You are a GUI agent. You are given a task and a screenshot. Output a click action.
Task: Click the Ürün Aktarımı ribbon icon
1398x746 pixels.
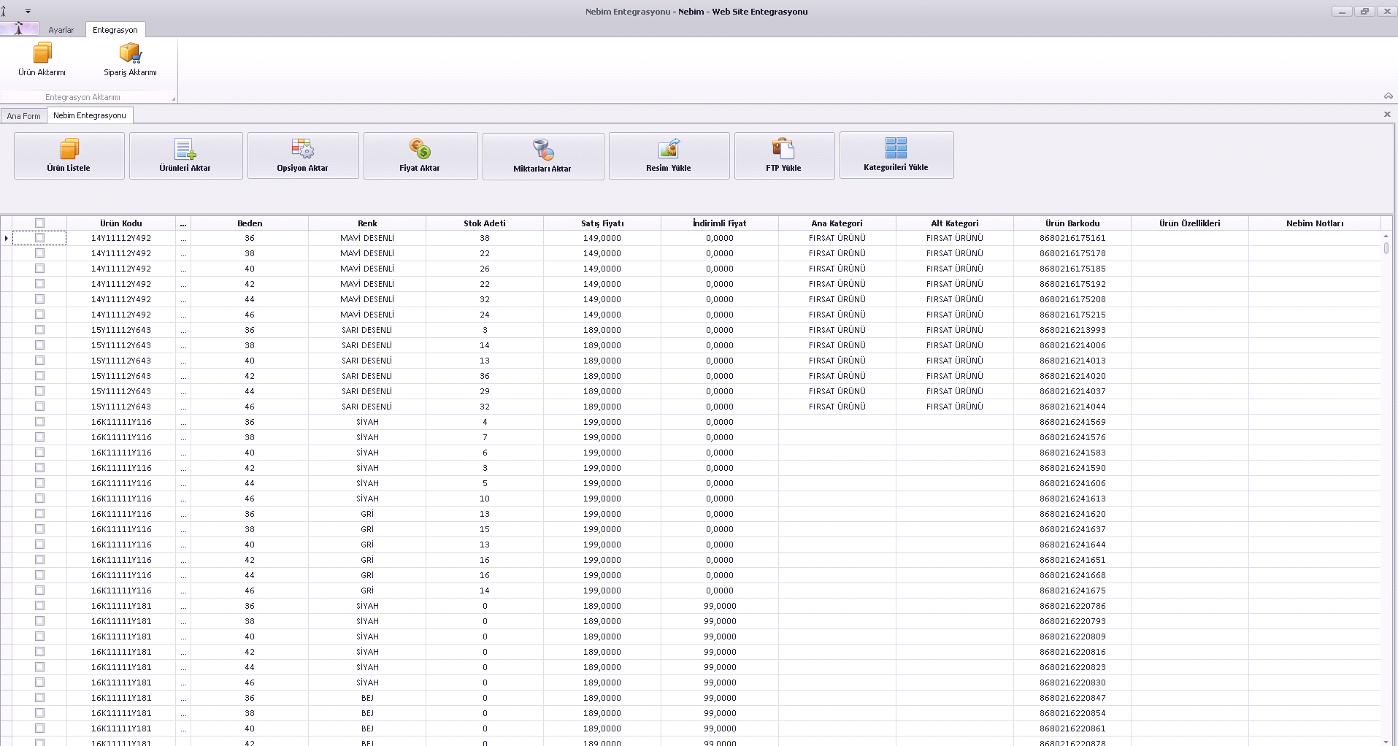click(x=42, y=53)
